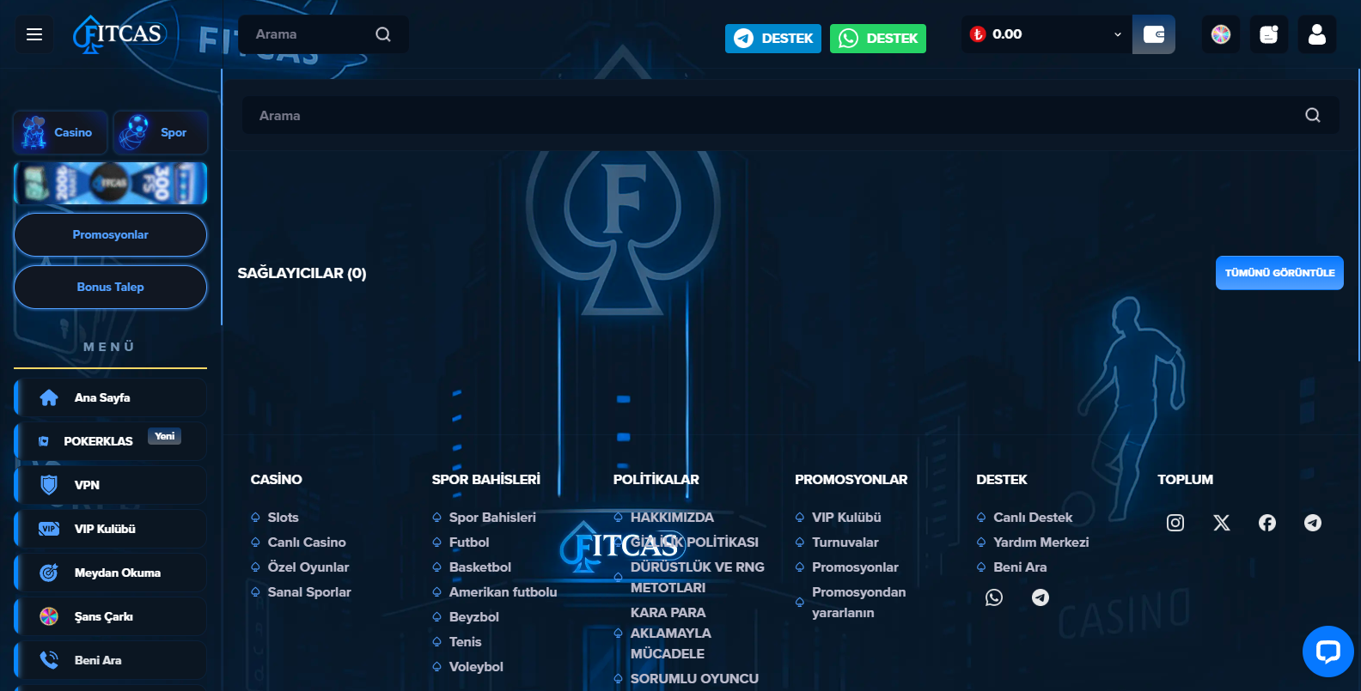
Task: Open the hamburger menu icon
Action: 34,34
